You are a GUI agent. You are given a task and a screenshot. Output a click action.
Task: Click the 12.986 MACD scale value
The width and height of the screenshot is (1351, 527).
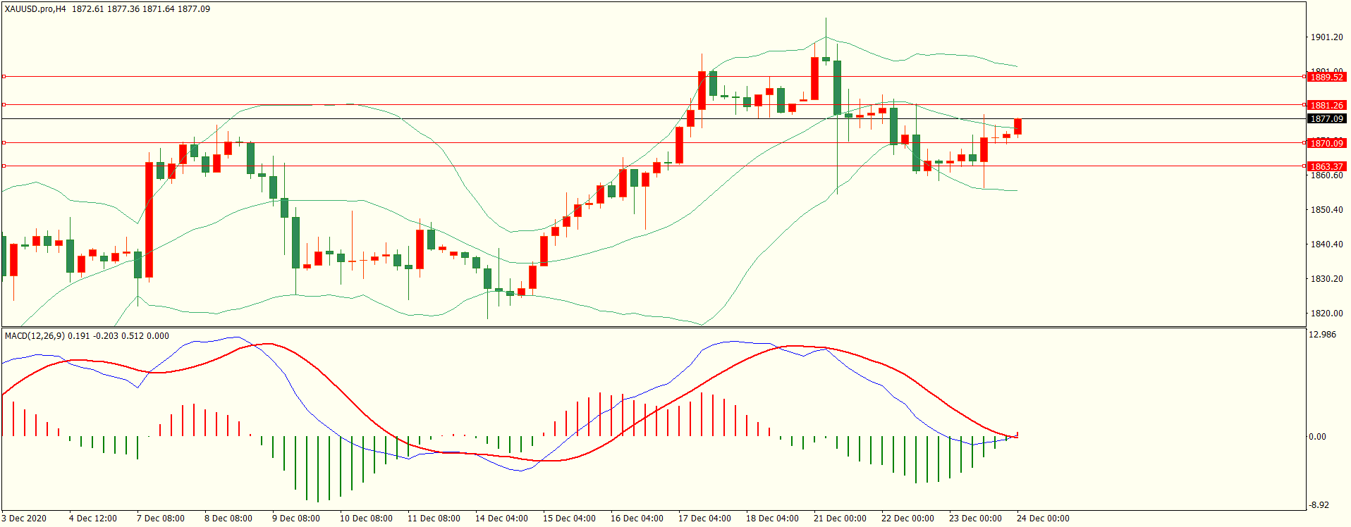click(1322, 335)
